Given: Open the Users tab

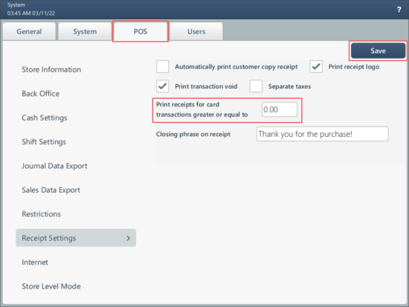Looking at the screenshot, I should point(196,31).
